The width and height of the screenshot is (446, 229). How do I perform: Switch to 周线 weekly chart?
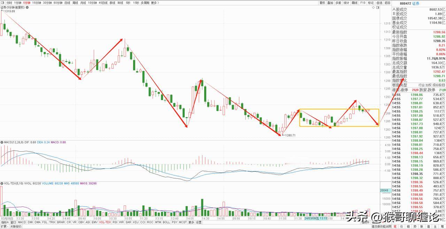(75, 3)
